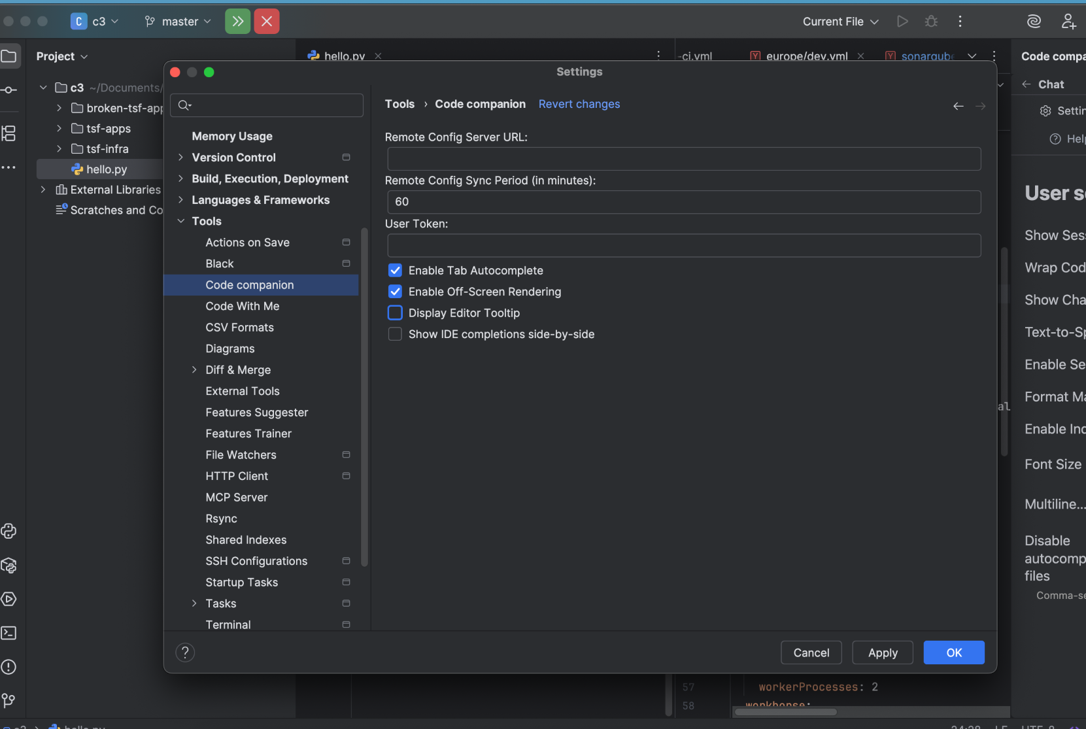Screen dimensions: 1086x729
Task: Open the Structure tool window icon
Action: (9, 133)
